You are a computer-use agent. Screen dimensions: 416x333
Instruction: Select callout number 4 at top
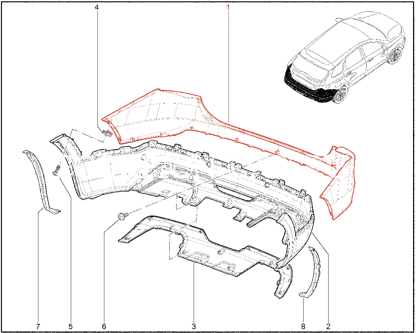click(97, 7)
